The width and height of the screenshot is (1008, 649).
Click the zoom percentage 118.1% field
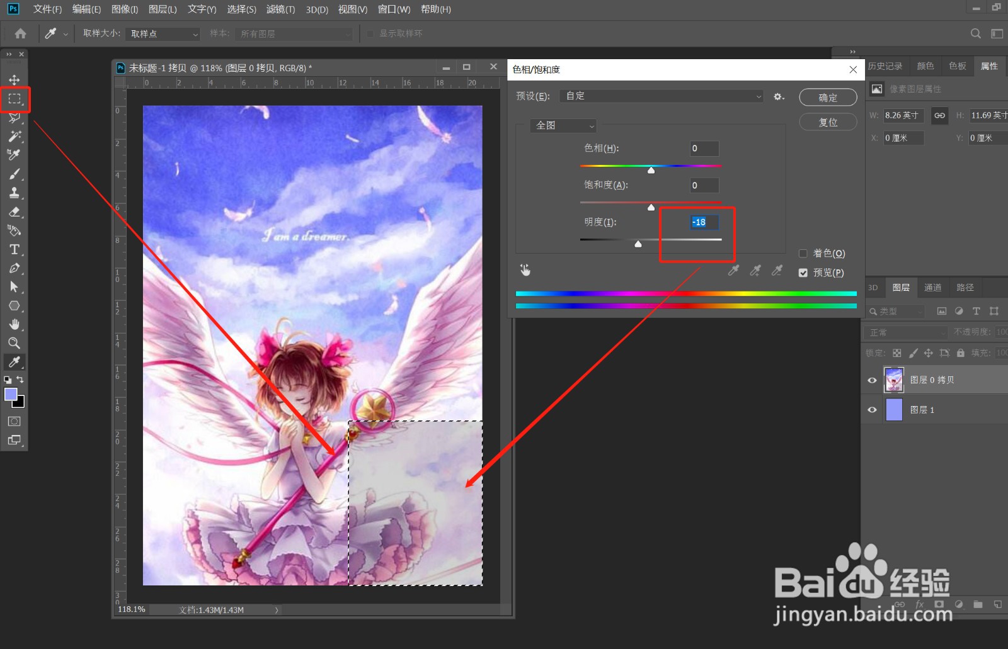click(132, 609)
